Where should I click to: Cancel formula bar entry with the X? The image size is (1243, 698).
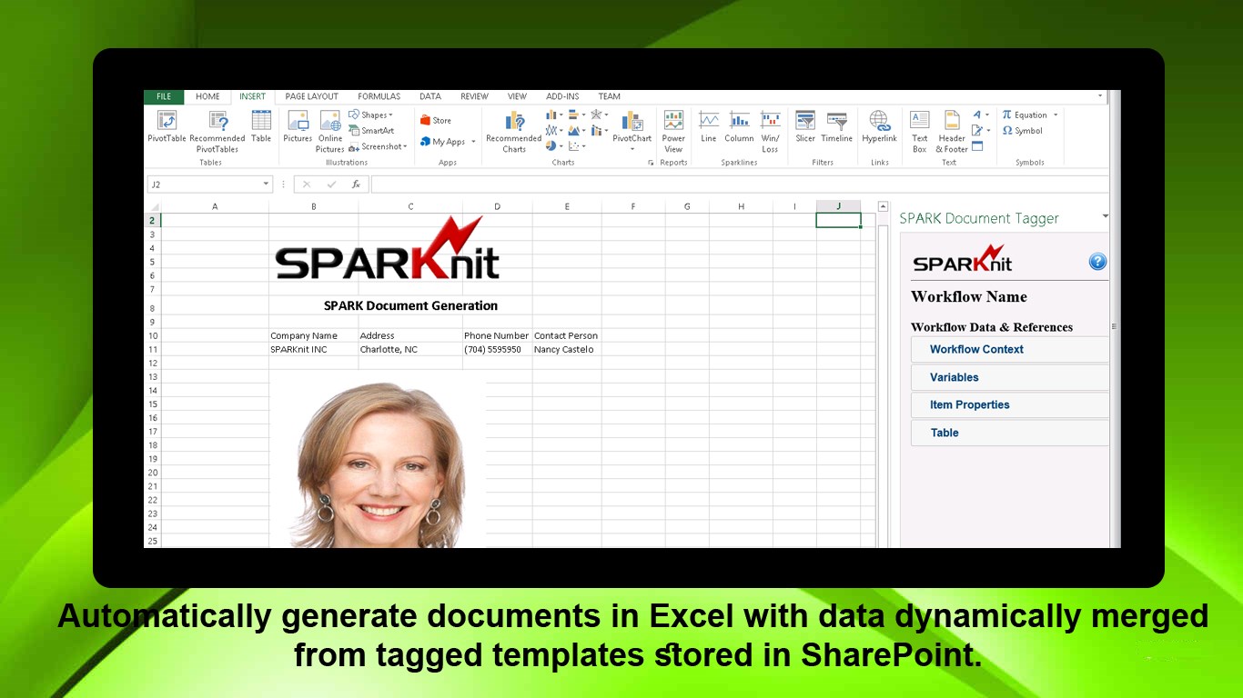[x=307, y=184]
